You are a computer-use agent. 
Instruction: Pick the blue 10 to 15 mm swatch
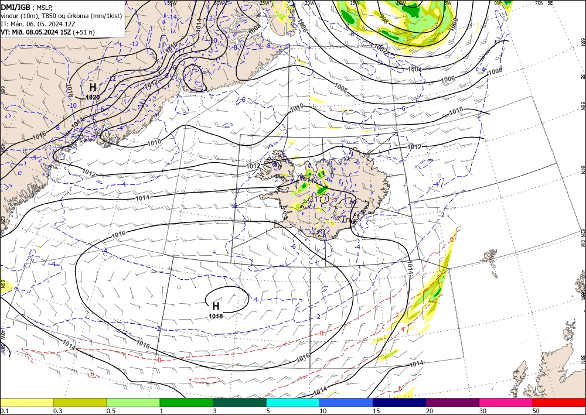coord(346,402)
